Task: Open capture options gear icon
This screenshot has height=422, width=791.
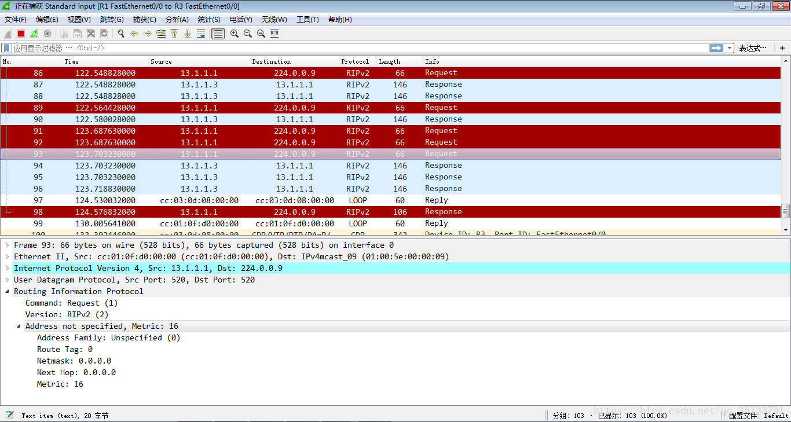Action: [47, 34]
